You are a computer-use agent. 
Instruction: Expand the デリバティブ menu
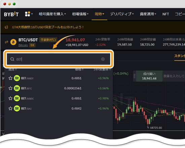(122, 14)
